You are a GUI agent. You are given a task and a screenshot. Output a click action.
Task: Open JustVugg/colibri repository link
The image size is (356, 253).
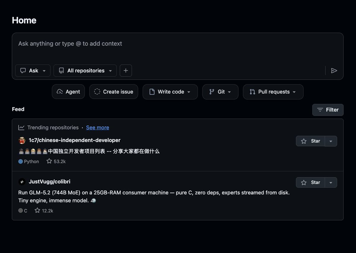(x=50, y=182)
